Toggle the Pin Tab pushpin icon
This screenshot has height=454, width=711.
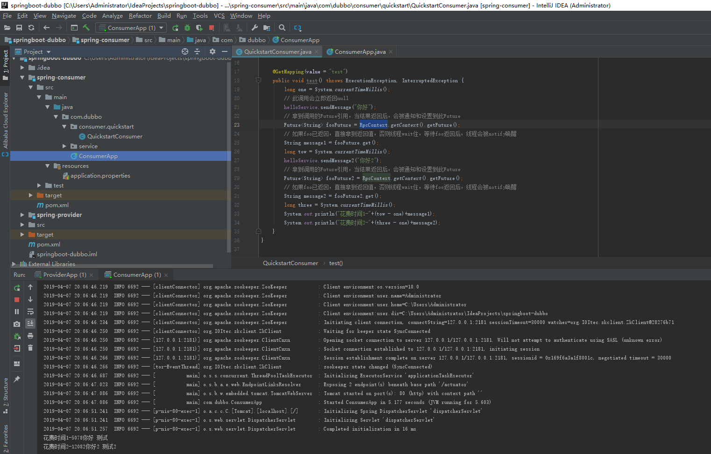(17, 379)
